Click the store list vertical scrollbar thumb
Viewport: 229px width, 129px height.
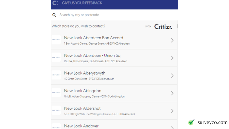[178, 26]
